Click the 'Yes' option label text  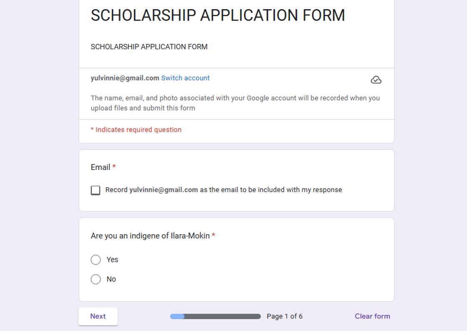[113, 260]
